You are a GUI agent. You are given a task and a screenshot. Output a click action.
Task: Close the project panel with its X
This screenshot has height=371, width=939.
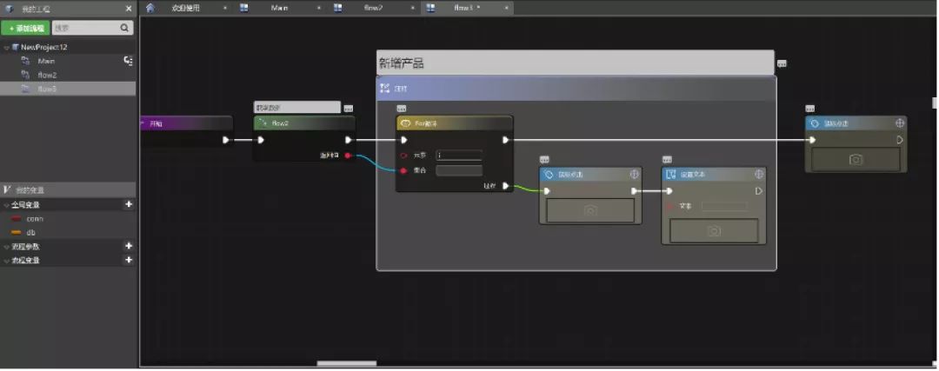click(x=129, y=9)
